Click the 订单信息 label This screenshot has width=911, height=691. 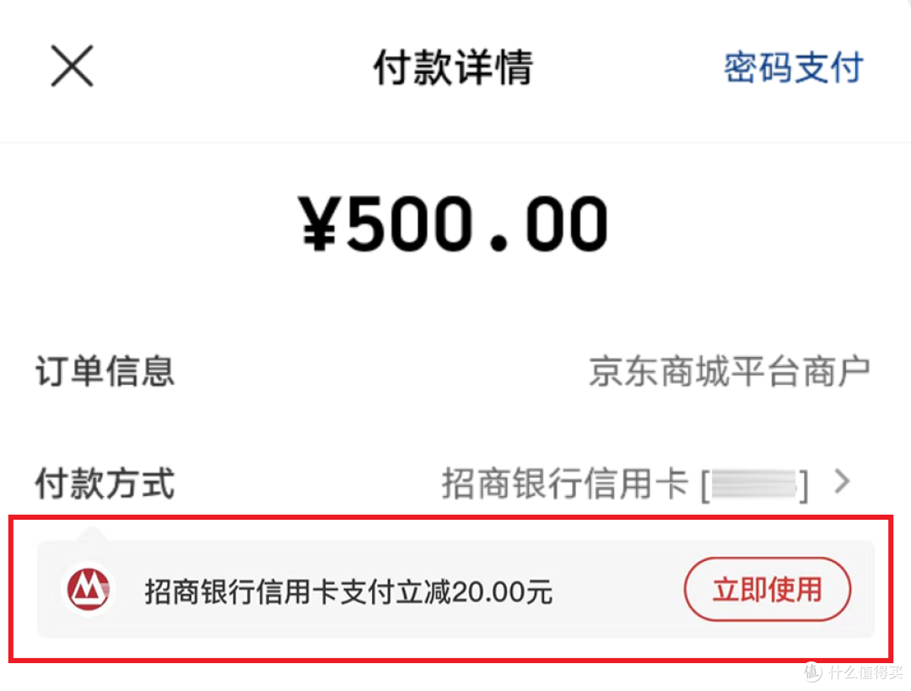105,371
